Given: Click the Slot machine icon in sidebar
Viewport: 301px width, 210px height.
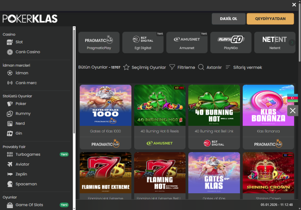Looking at the screenshot, I should coord(10,42).
